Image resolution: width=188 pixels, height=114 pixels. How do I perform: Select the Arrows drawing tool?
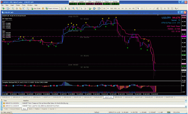pyautogui.click(x=176, y=8)
